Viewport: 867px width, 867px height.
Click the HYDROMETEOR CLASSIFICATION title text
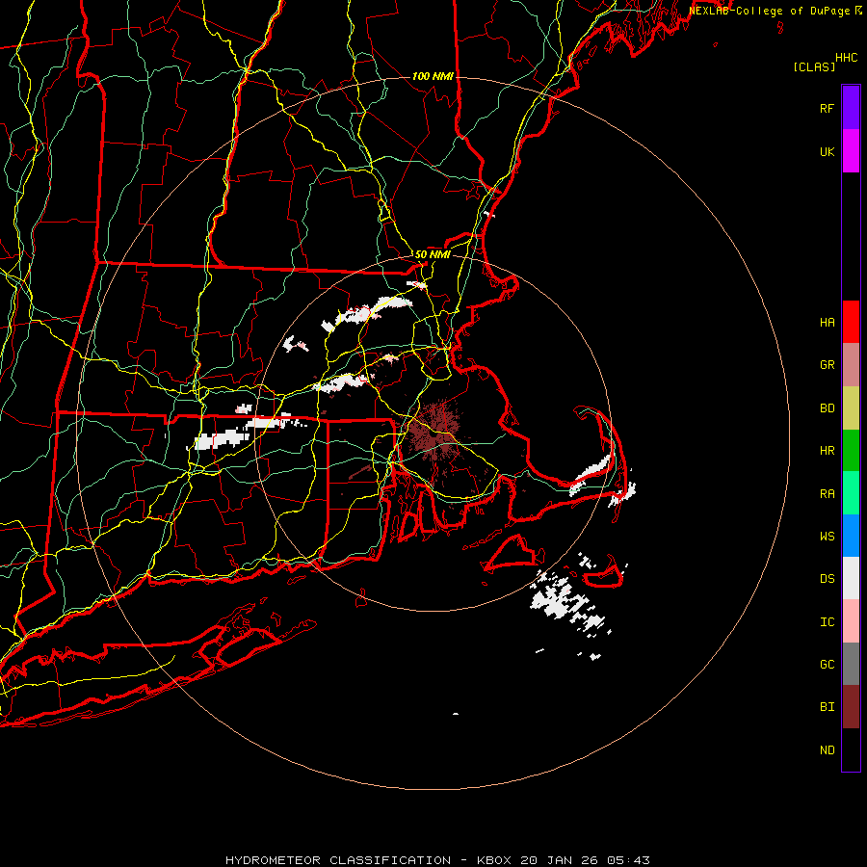coord(338,860)
